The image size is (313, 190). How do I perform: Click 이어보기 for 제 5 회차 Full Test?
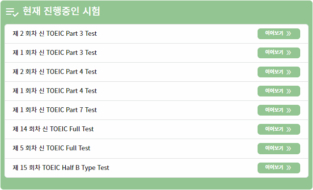point(279,148)
